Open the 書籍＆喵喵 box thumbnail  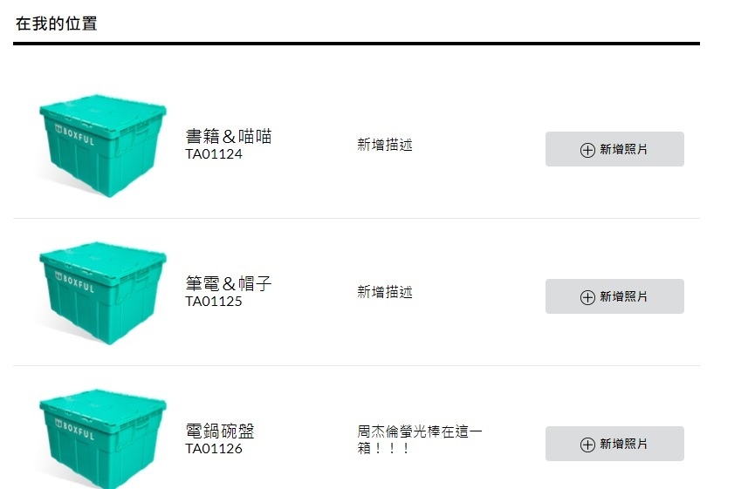click(102, 146)
